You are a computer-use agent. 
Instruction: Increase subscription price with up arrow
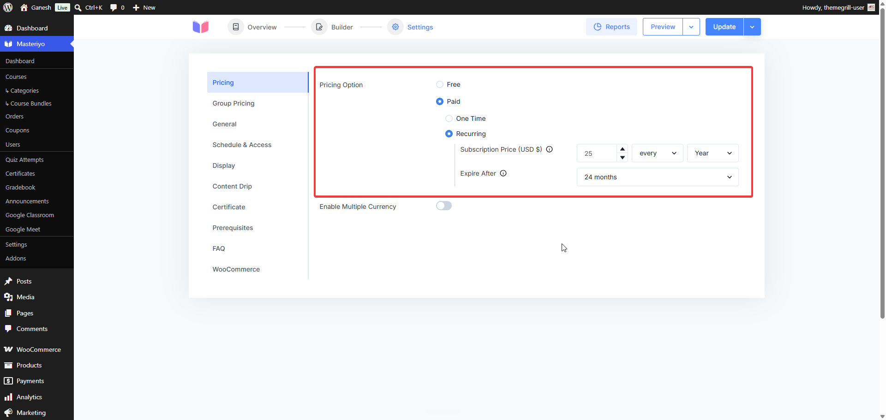(623, 149)
